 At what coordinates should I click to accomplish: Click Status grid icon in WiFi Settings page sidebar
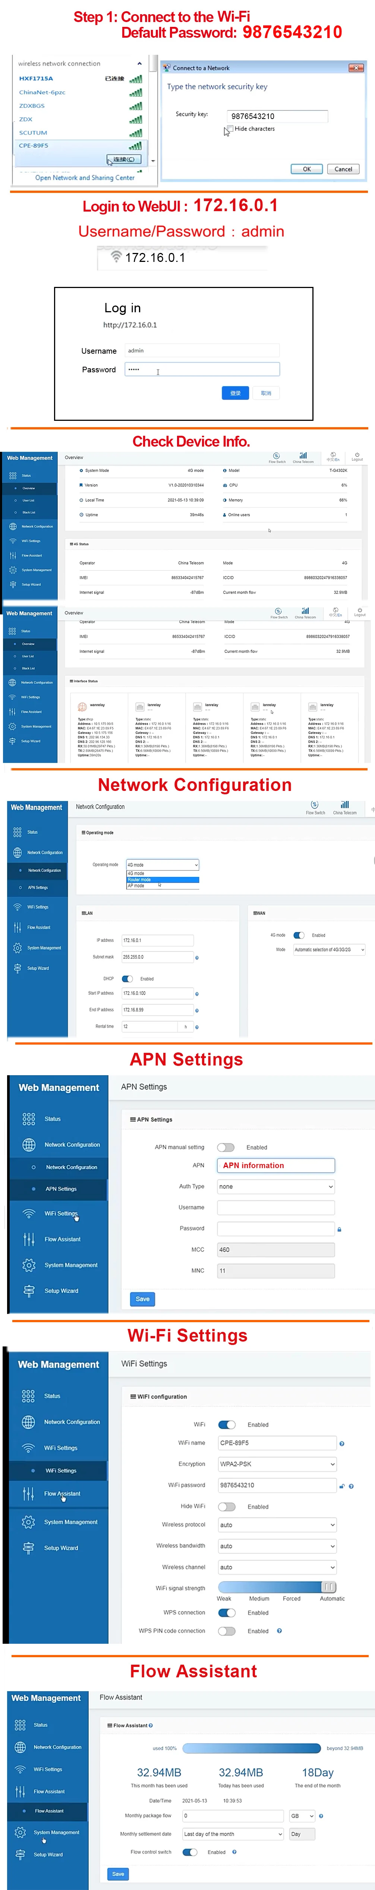click(28, 1396)
